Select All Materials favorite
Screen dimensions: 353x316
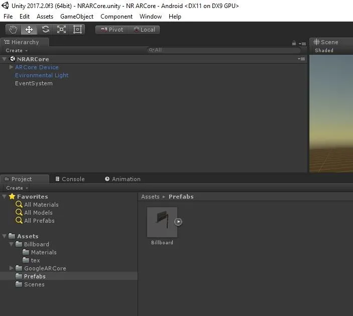(x=41, y=205)
